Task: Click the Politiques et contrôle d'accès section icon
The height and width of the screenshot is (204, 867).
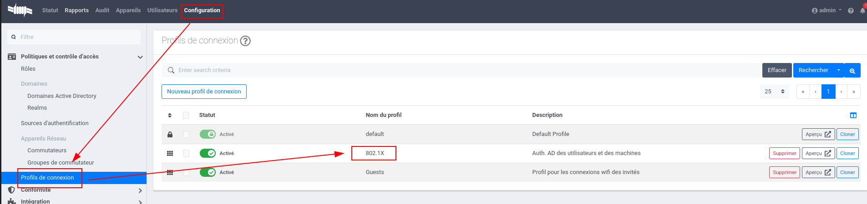Action: pos(12,57)
